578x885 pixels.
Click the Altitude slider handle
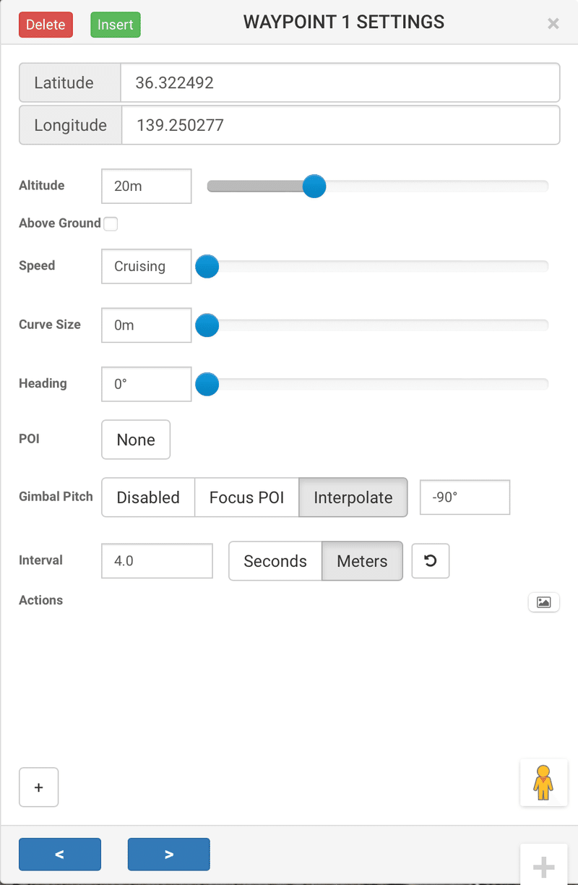click(x=314, y=186)
